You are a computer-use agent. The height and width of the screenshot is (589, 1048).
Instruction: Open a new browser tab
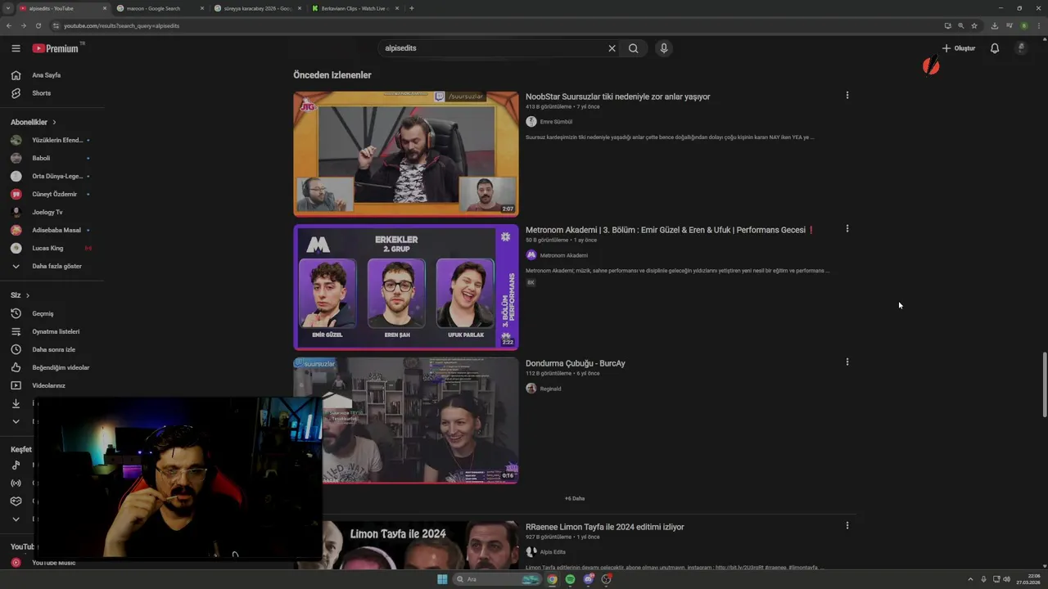[x=411, y=8]
